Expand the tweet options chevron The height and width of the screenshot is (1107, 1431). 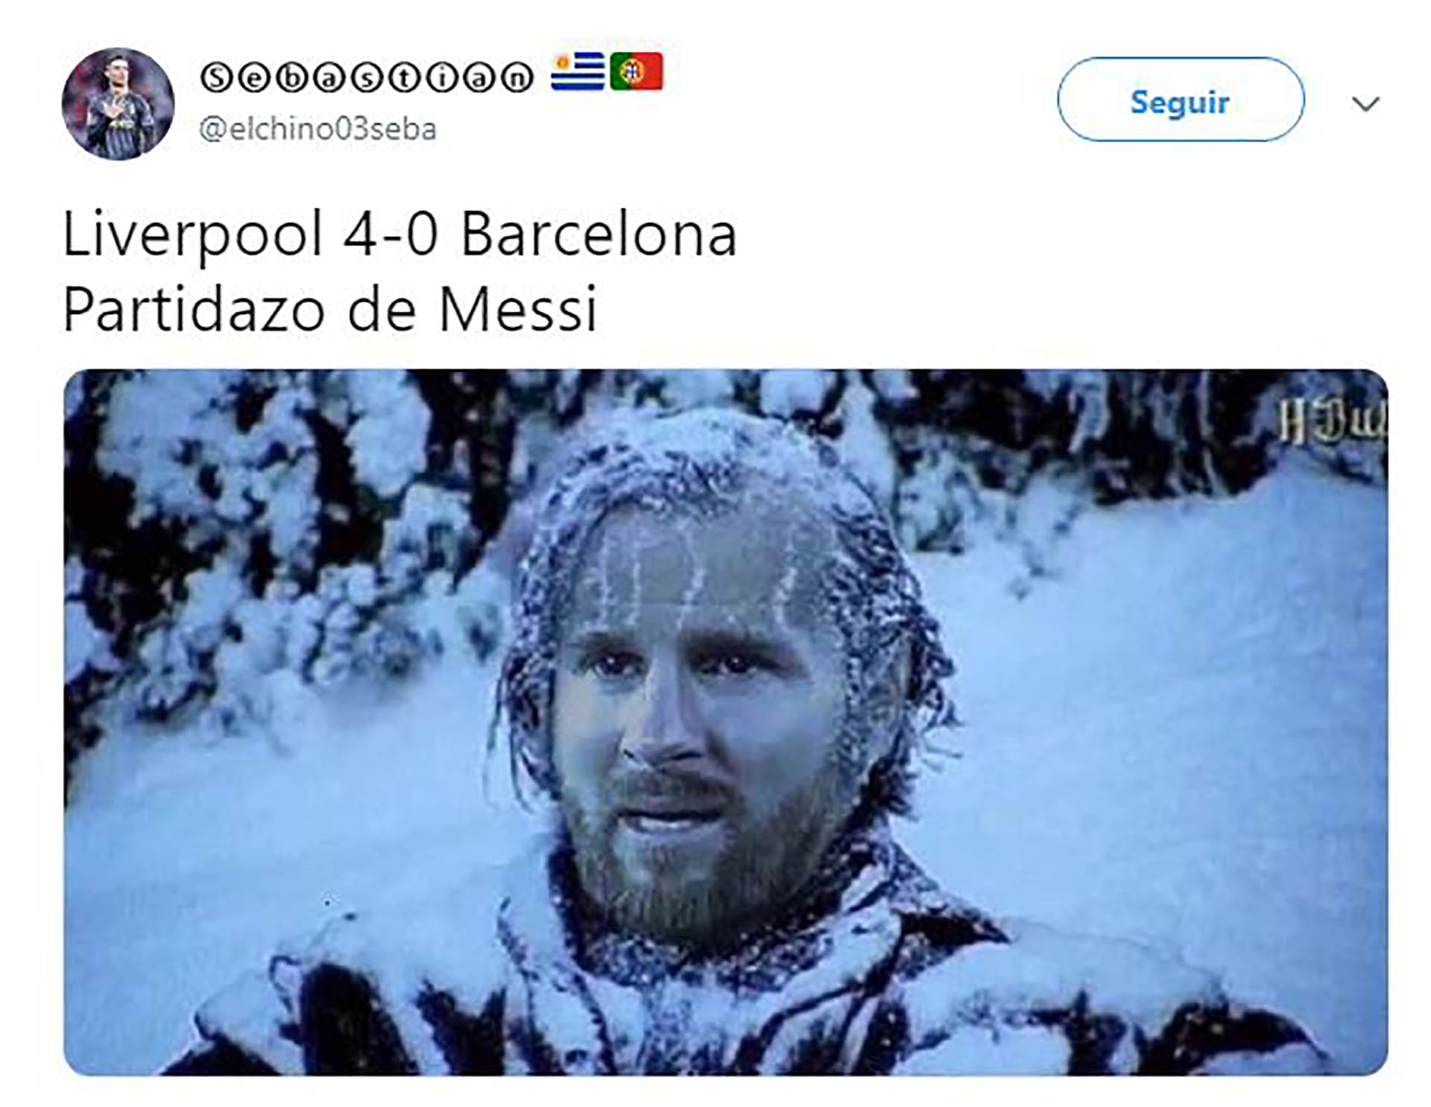coord(1365,104)
